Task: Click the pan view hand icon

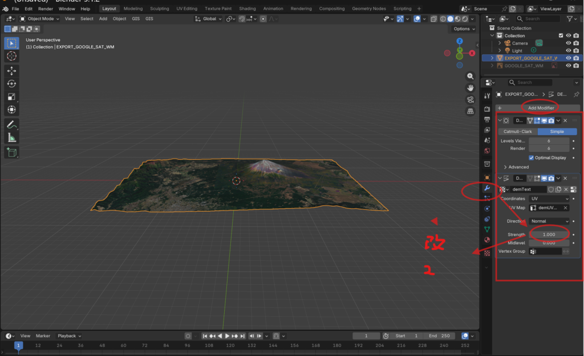Action: (x=471, y=88)
